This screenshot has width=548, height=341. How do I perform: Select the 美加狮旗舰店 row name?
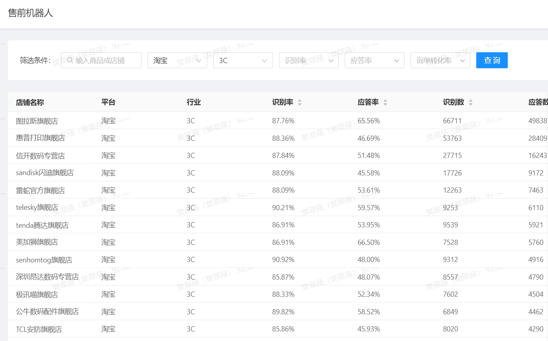[37, 242]
